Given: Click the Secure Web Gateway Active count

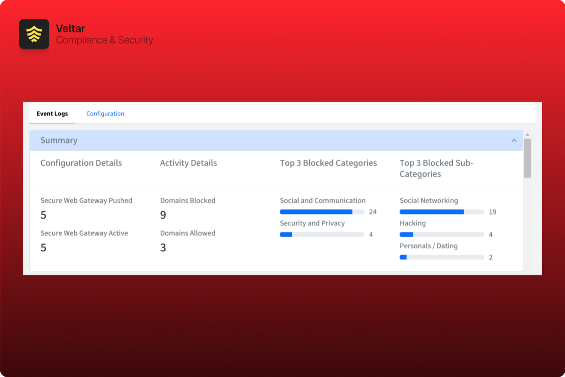Looking at the screenshot, I should point(43,248).
